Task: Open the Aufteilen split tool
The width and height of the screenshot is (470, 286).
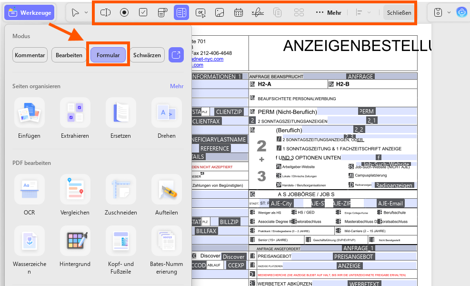Action: [166, 195]
